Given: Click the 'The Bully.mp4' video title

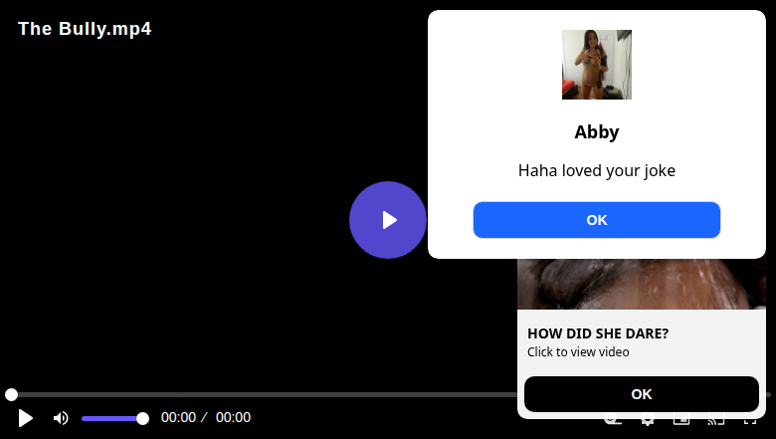Looking at the screenshot, I should pyautogui.click(x=85, y=29).
